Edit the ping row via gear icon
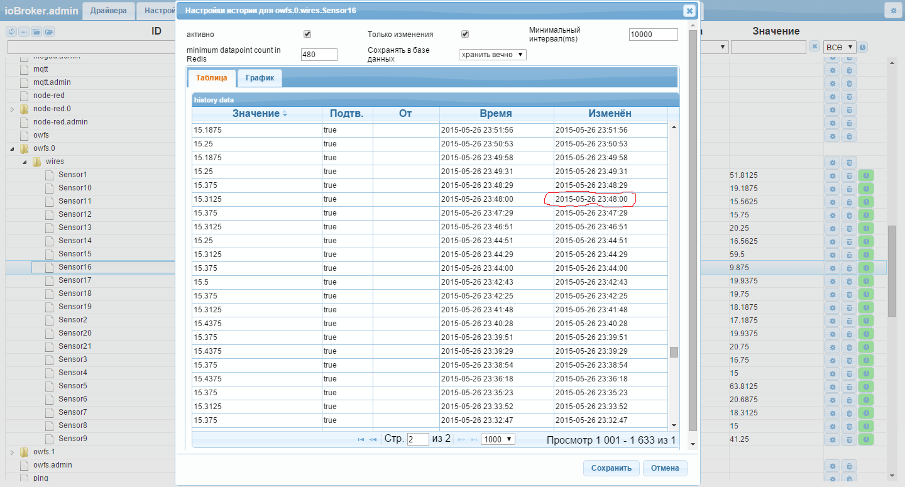Screen dimensions: 905x487 pyautogui.click(x=832, y=479)
